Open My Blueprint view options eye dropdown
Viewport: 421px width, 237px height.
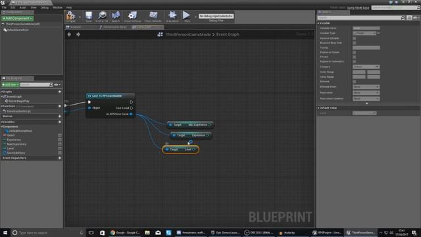57,85
